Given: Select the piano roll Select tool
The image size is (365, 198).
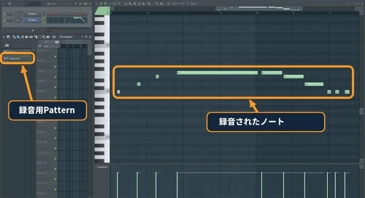Looking at the screenshot, I should click(x=153, y=4).
